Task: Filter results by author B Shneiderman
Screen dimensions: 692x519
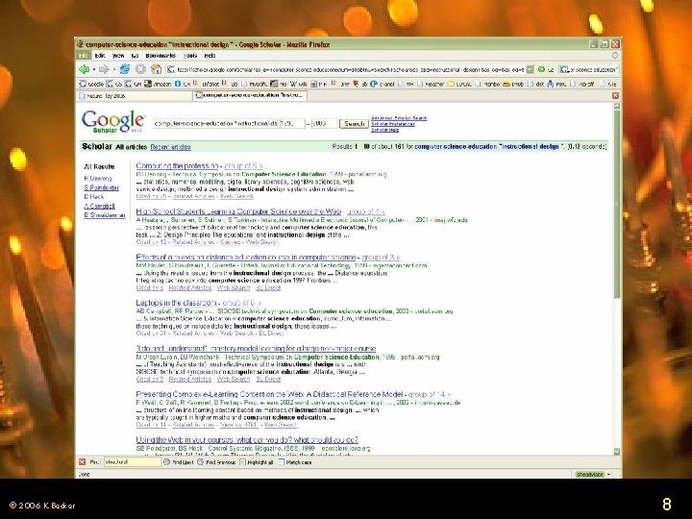Action: coord(105,215)
